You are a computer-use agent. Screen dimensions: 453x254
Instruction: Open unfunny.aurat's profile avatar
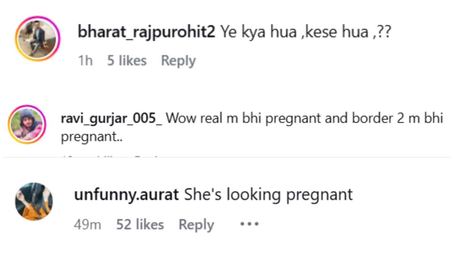34,201
